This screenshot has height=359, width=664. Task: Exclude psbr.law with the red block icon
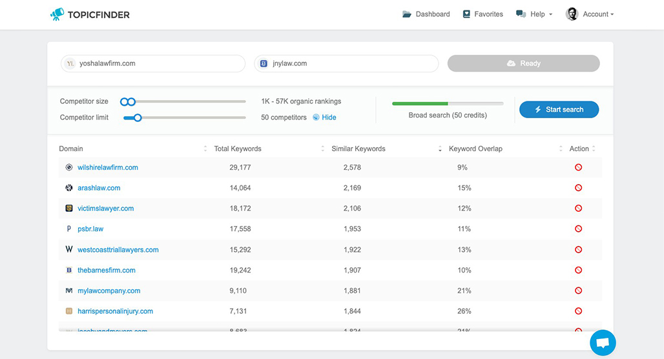point(578,229)
